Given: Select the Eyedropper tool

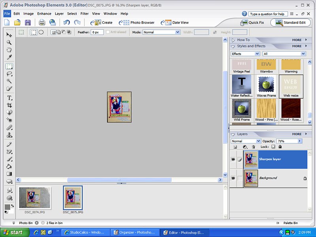Looking at the screenshot, I should [x=9, y=57].
